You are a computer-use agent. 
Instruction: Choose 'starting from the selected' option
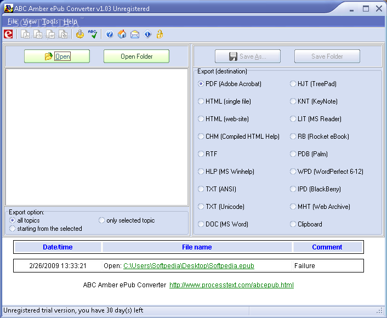click(x=45, y=229)
